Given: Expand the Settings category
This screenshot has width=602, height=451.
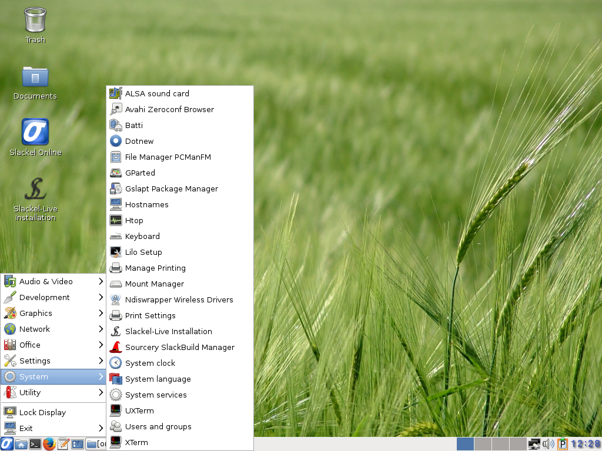Looking at the screenshot, I should [53, 361].
